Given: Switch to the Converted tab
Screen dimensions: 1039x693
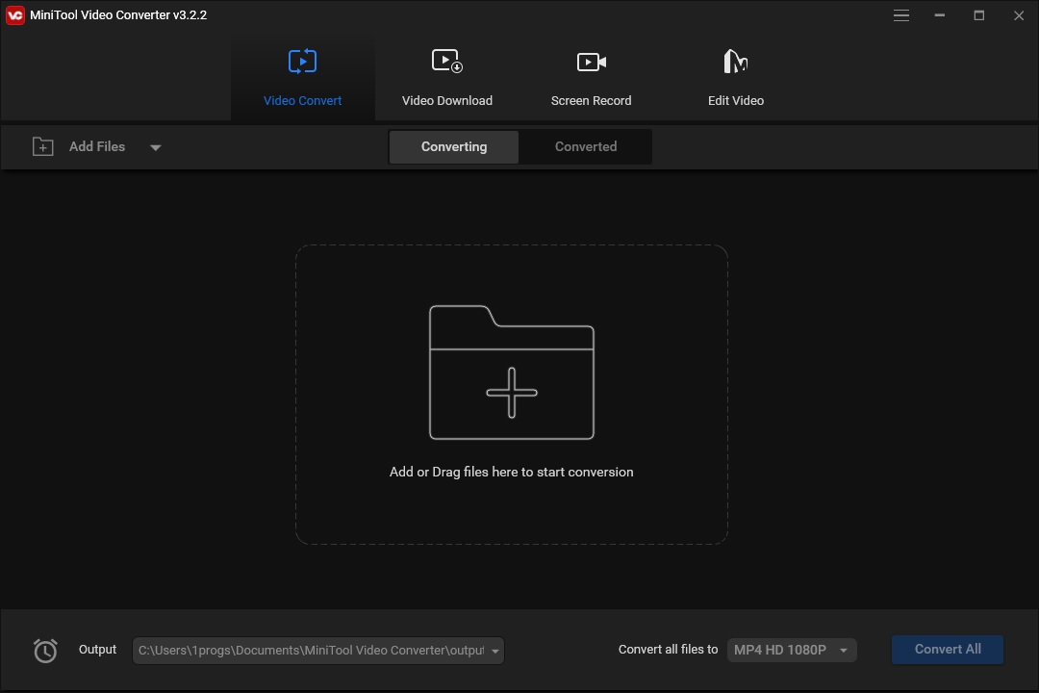Looking at the screenshot, I should pos(585,146).
